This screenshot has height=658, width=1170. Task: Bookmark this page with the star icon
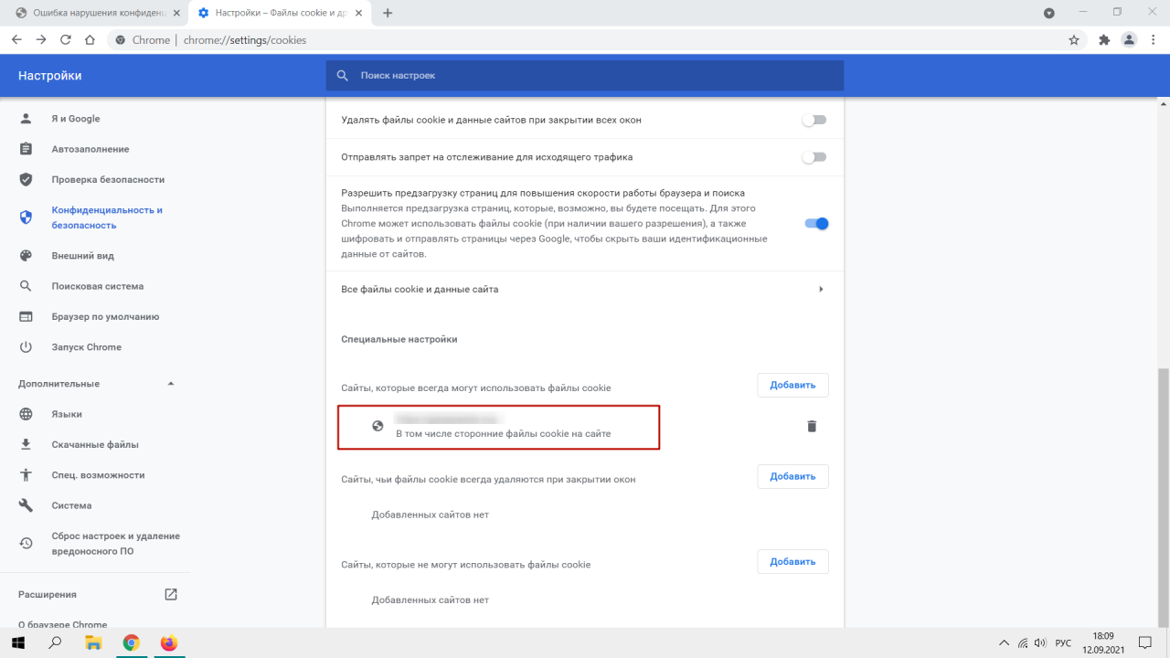(x=1074, y=40)
